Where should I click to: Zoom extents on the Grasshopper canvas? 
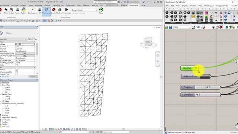coord(193,27)
